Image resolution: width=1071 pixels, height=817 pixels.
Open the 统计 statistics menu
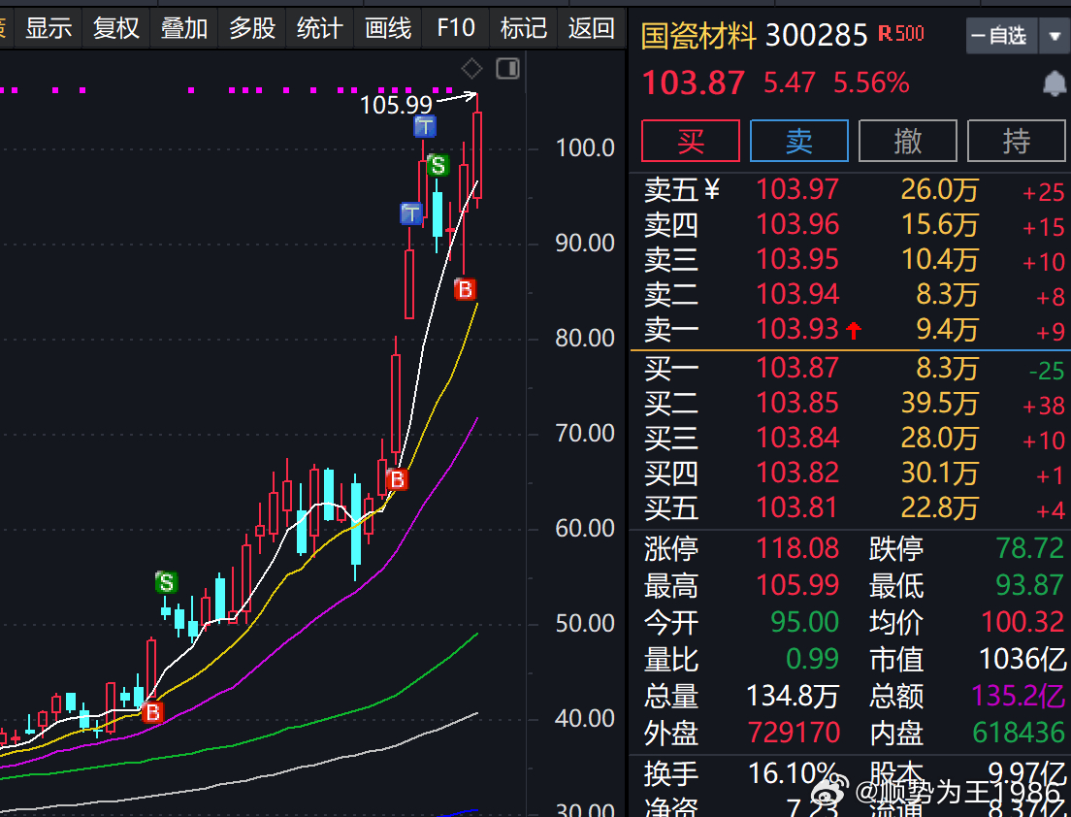point(320,28)
